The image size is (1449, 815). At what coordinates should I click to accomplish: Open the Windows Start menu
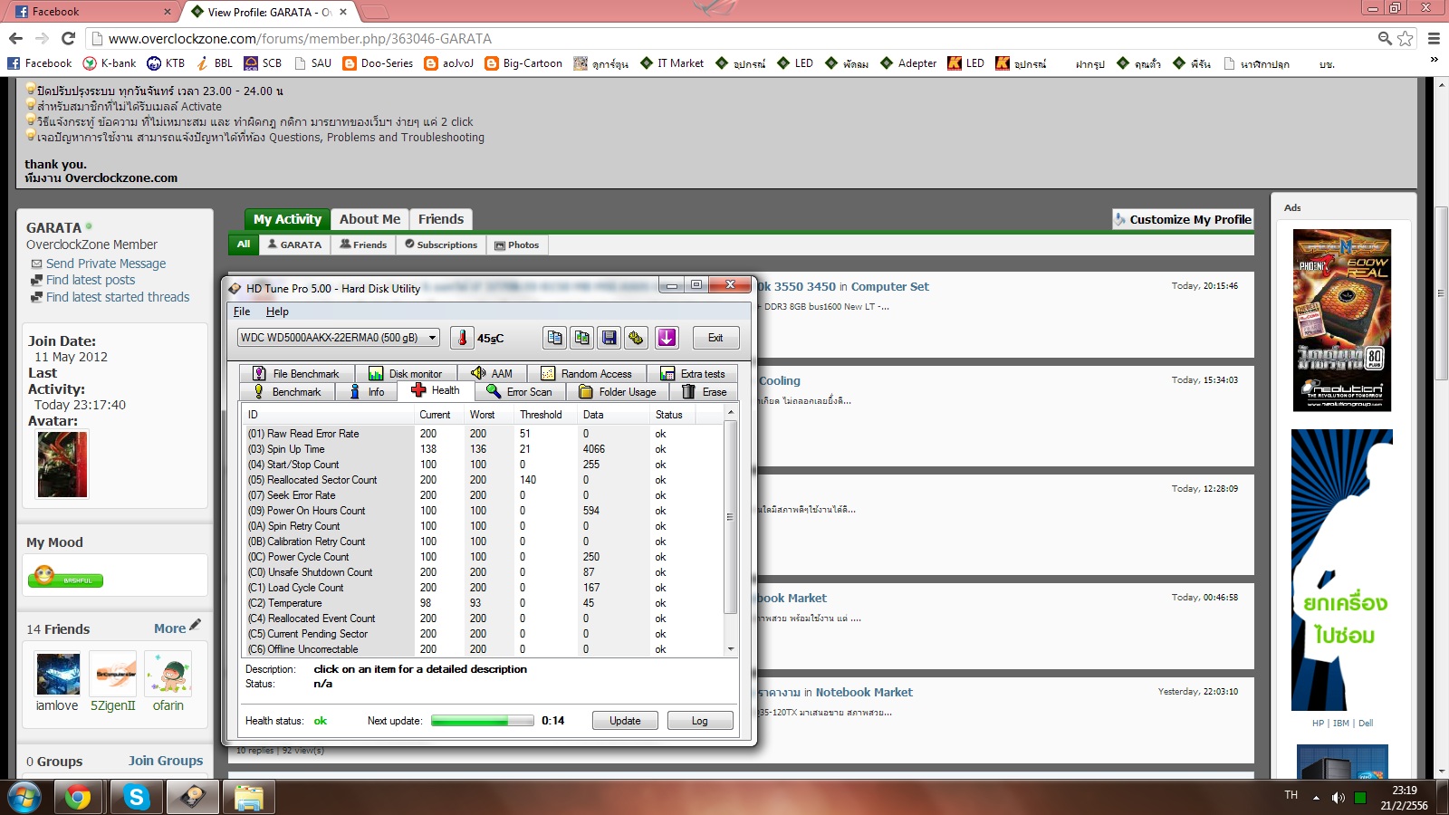(x=24, y=797)
